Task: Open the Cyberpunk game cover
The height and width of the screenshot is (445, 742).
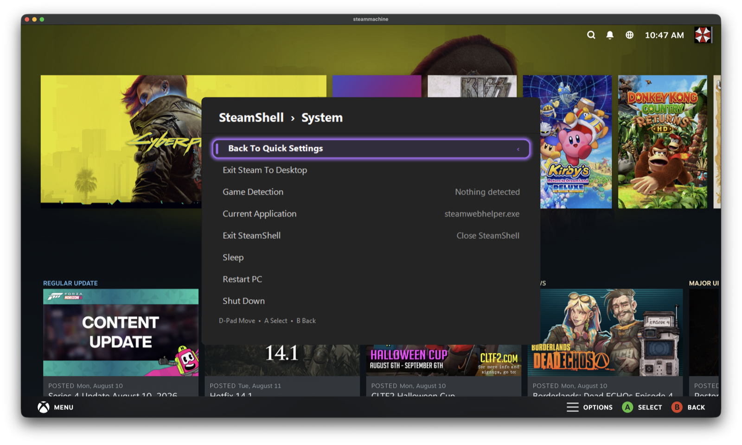Action: point(121,142)
